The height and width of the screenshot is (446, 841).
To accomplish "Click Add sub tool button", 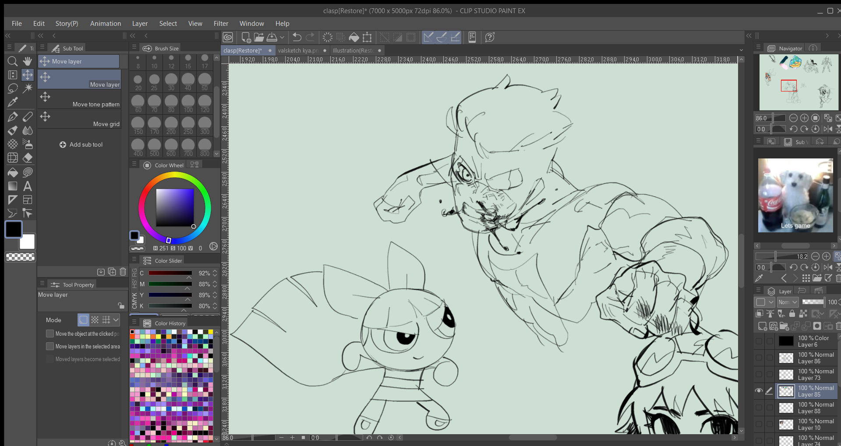I will [x=81, y=144].
